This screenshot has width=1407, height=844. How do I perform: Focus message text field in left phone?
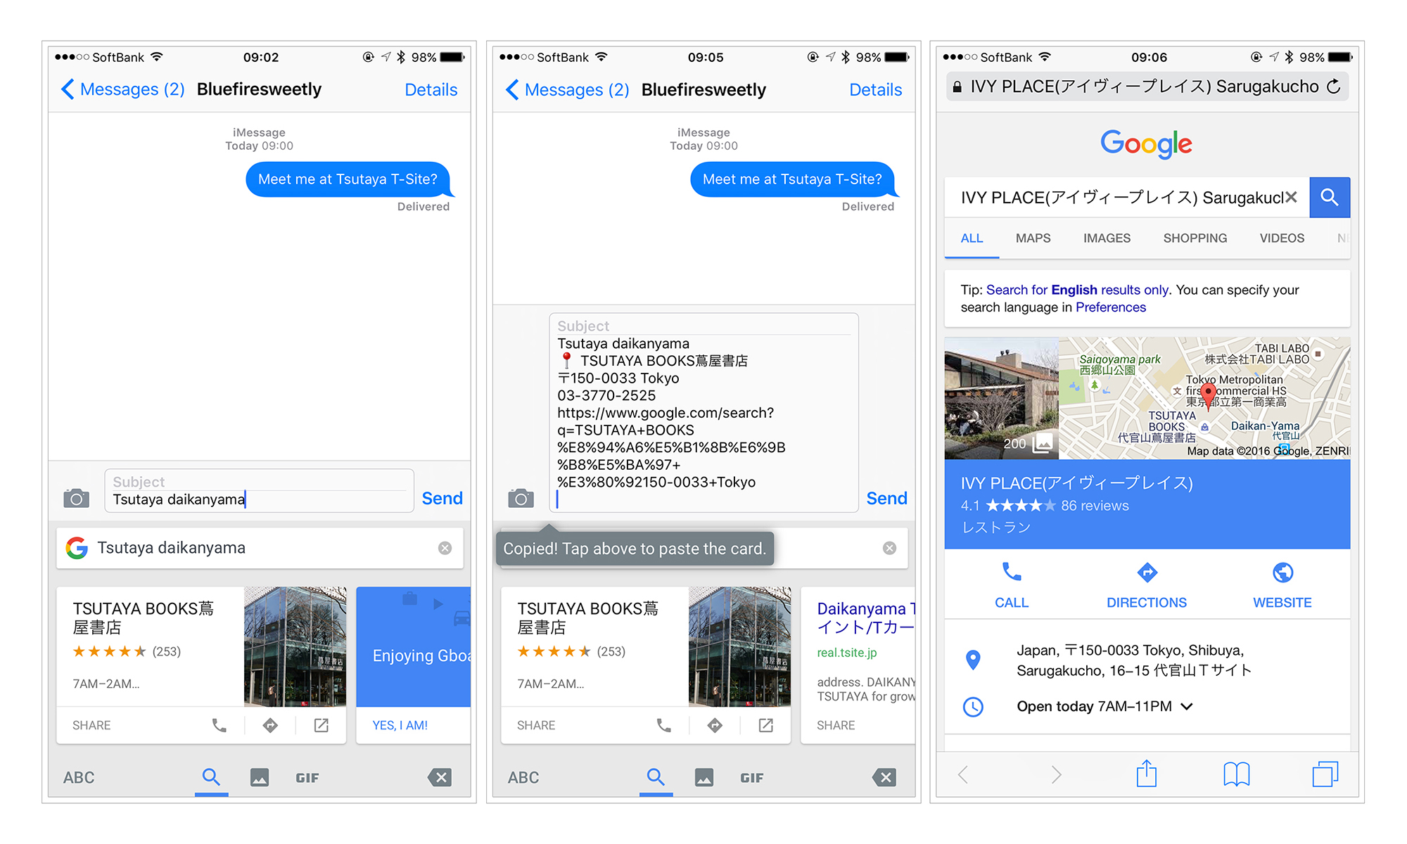259,499
